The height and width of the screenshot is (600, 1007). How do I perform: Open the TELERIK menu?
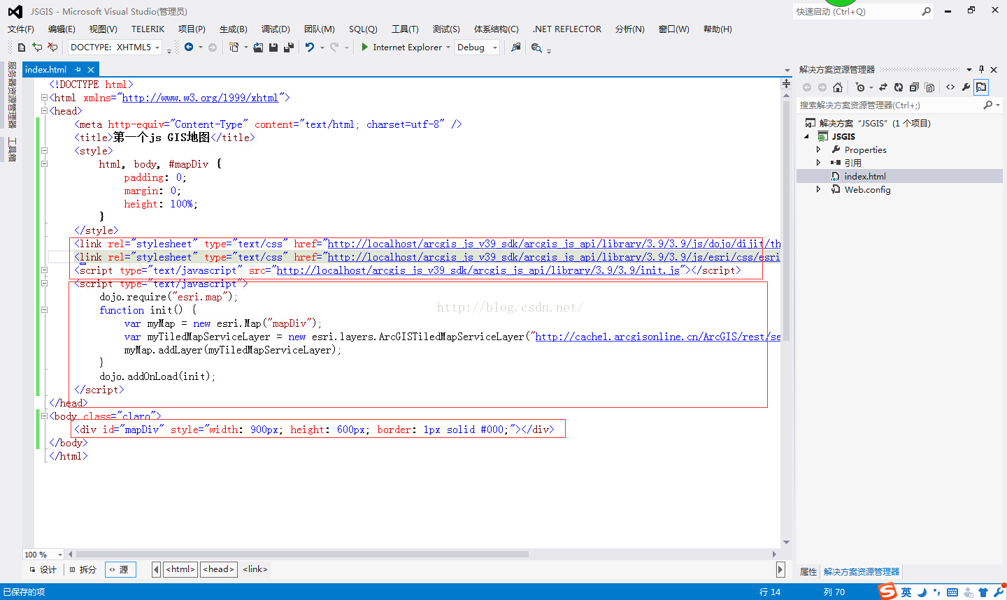pos(148,29)
